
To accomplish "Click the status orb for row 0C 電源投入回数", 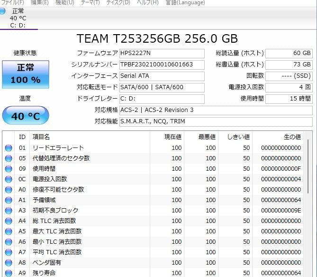I will (9, 179).
